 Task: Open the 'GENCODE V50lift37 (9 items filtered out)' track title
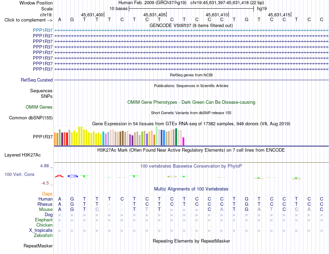(x=191, y=25)
